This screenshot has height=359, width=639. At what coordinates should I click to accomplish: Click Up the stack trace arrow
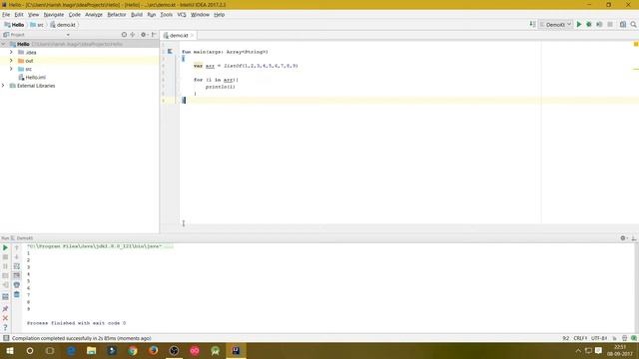point(17,247)
